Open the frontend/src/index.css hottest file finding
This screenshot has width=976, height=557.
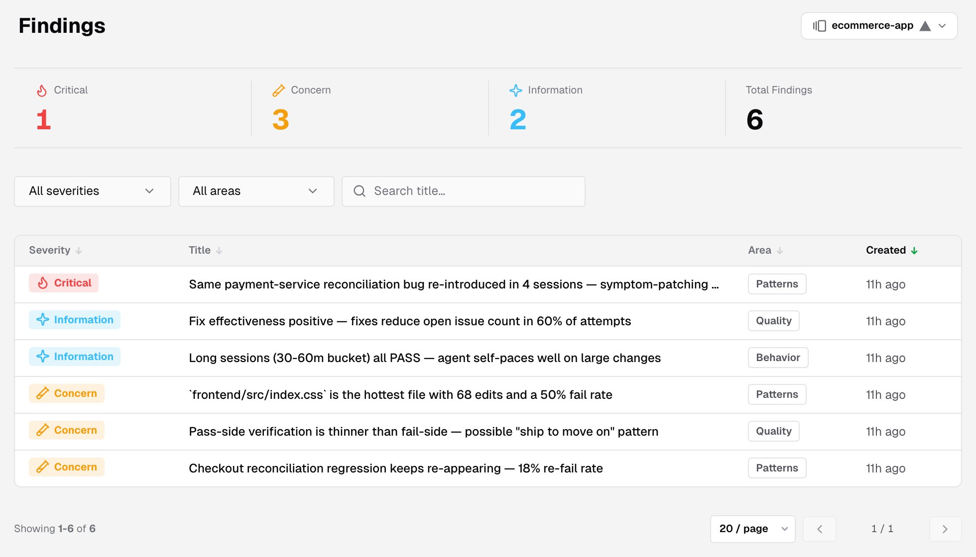coord(400,395)
